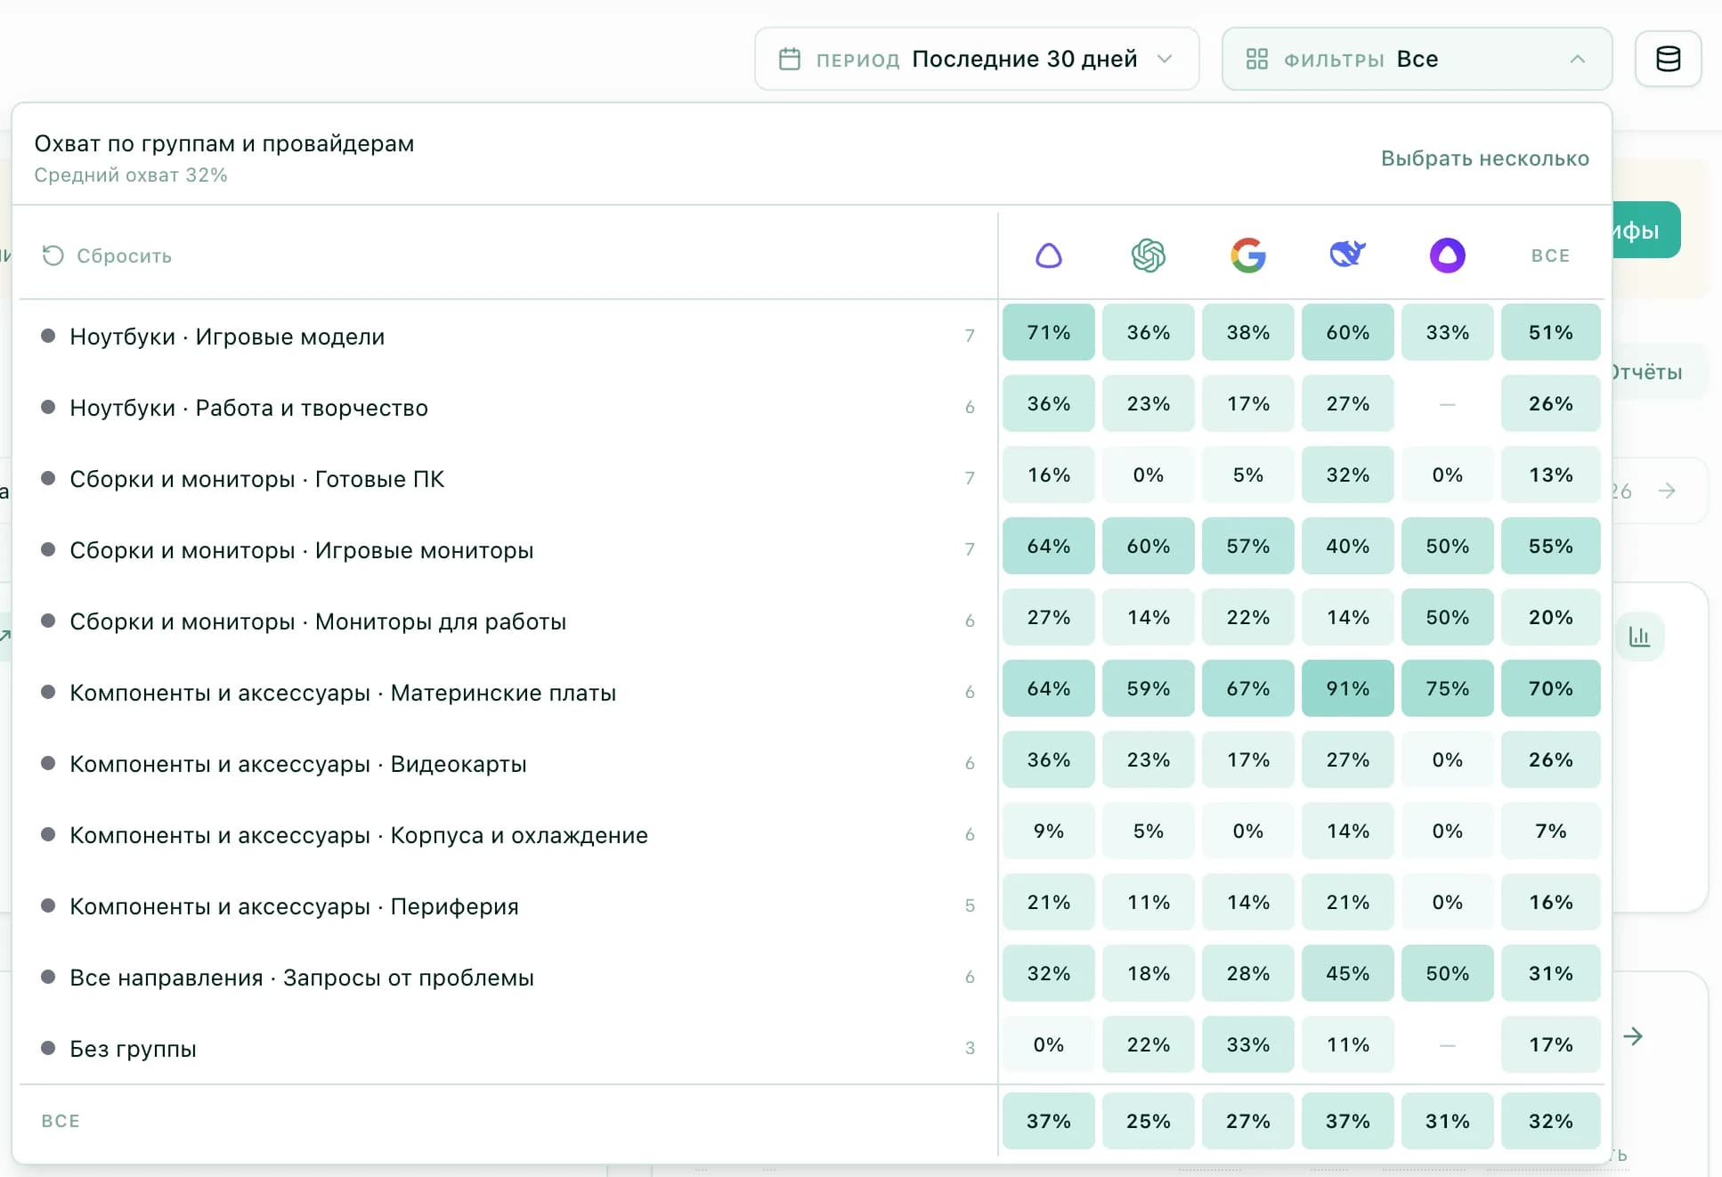This screenshot has width=1722, height=1177.
Task: Select row Компоненты и аксессуары · Материнские платы
Action: point(508,693)
